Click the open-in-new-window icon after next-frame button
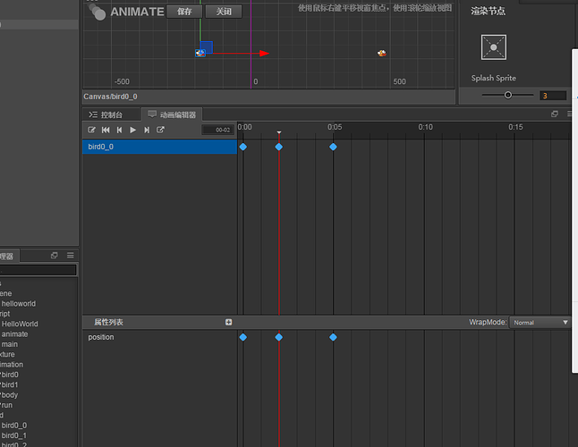The image size is (578, 447). [x=160, y=130]
